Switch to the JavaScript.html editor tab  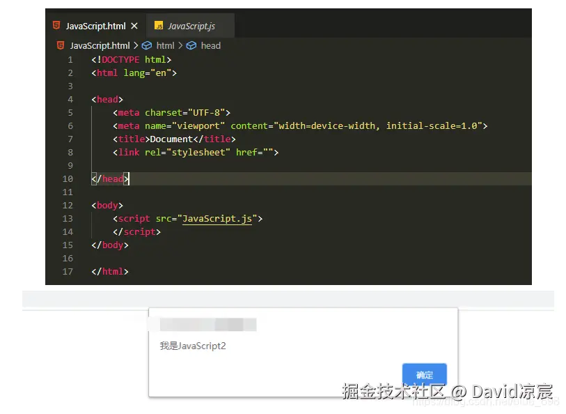(96, 26)
